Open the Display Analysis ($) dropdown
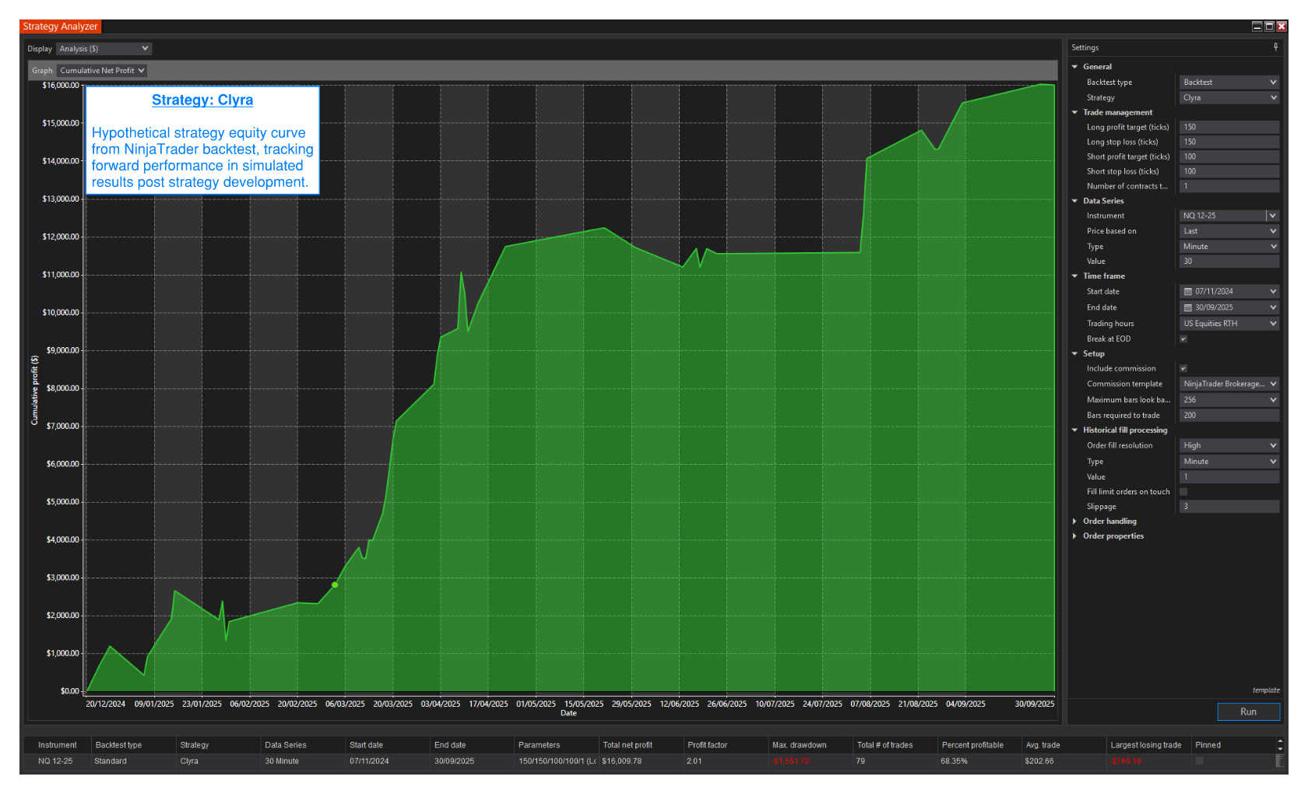The height and width of the screenshot is (794, 1308). 104,49
